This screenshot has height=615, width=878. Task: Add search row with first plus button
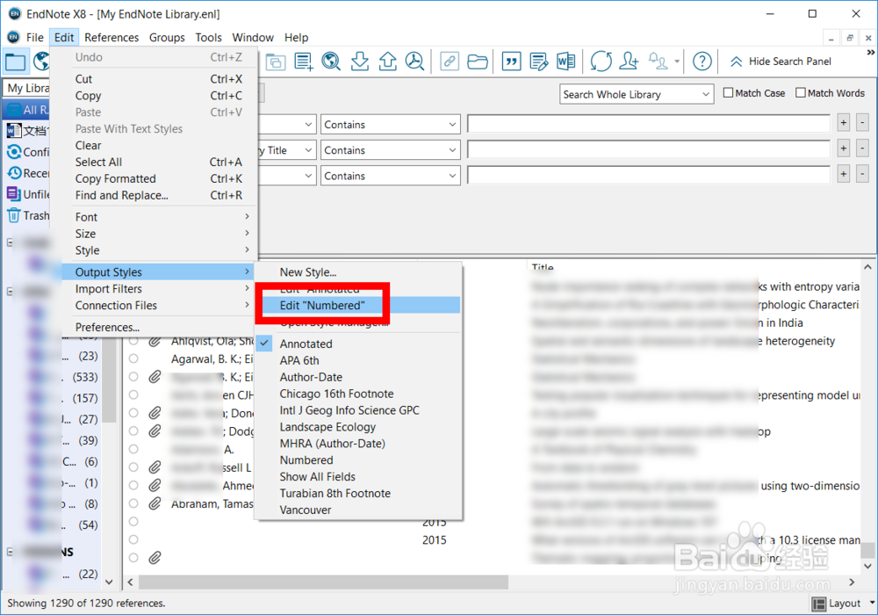[843, 123]
